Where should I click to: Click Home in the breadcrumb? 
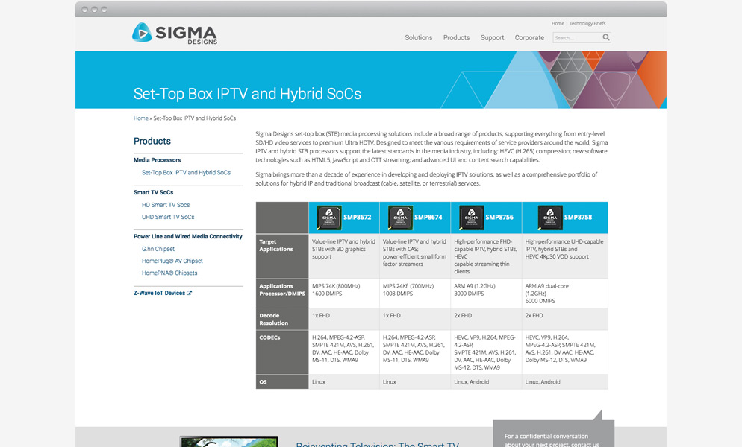pyautogui.click(x=140, y=118)
